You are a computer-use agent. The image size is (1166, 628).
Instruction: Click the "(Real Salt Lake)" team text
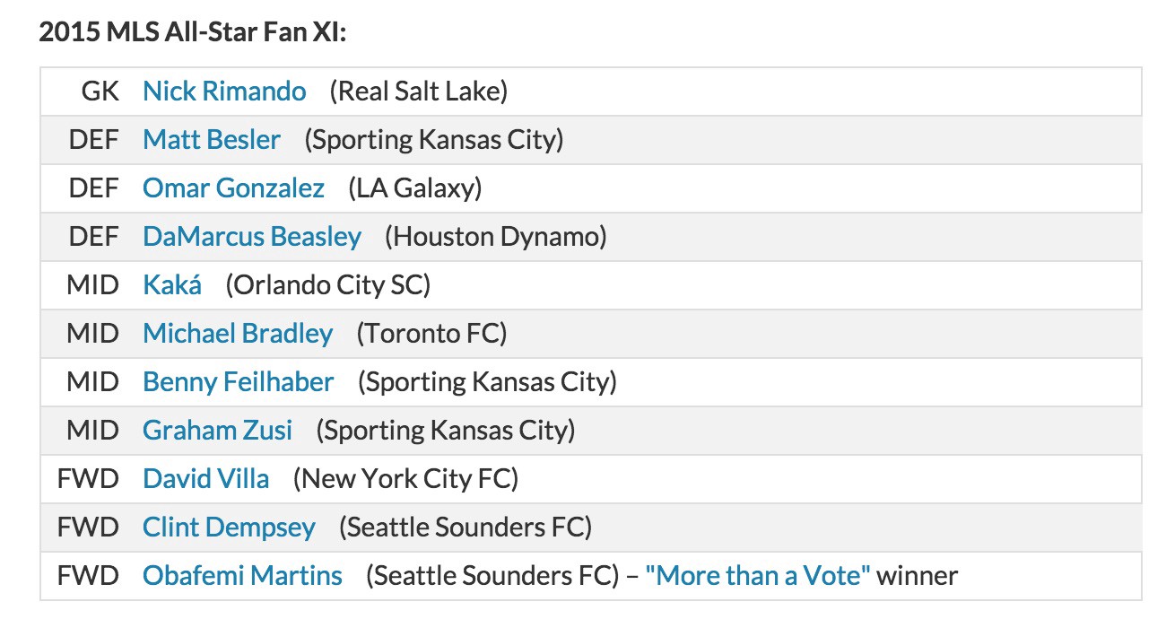click(x=419, y=91)
